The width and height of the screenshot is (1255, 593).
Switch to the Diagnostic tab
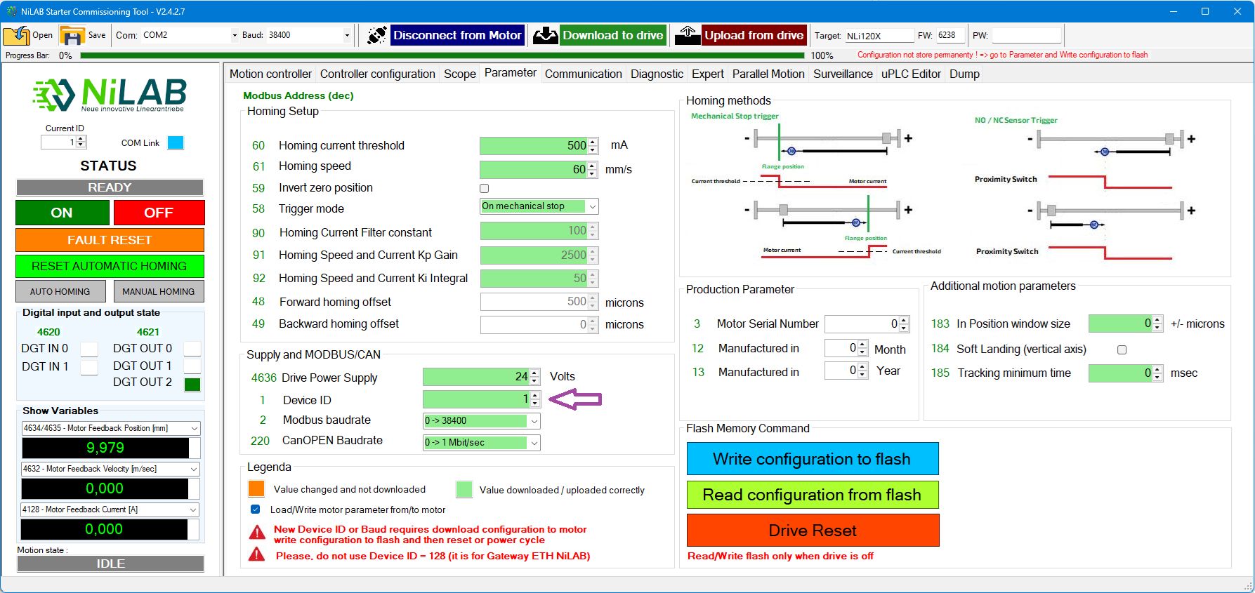pyautogui.click(x=656, y=74)
